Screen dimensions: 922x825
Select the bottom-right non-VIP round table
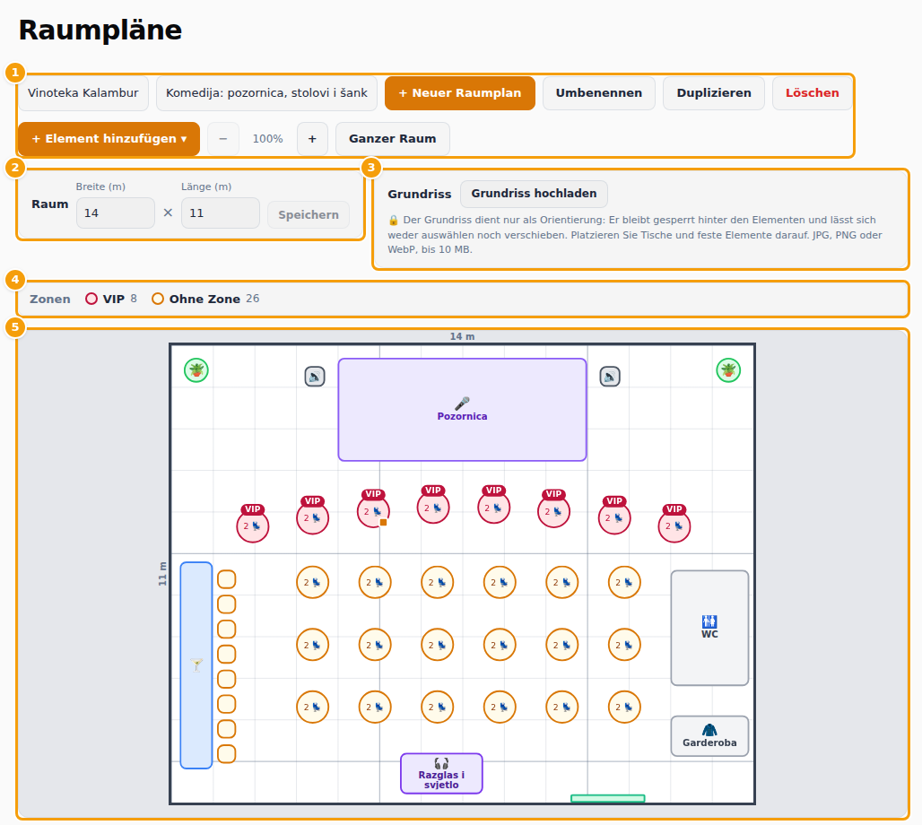point(624,707)
